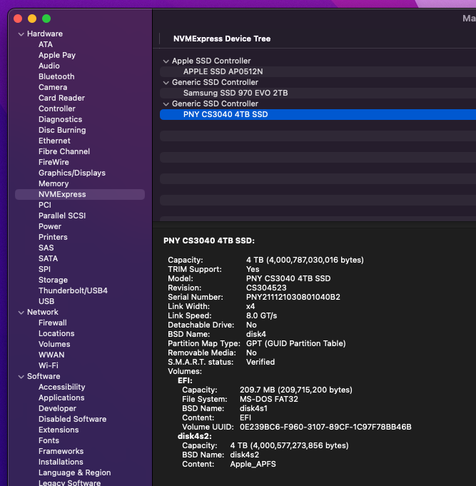Screen dimensions: 476x486
Task: Select SATA sidebar item
Action: point(48,258)
